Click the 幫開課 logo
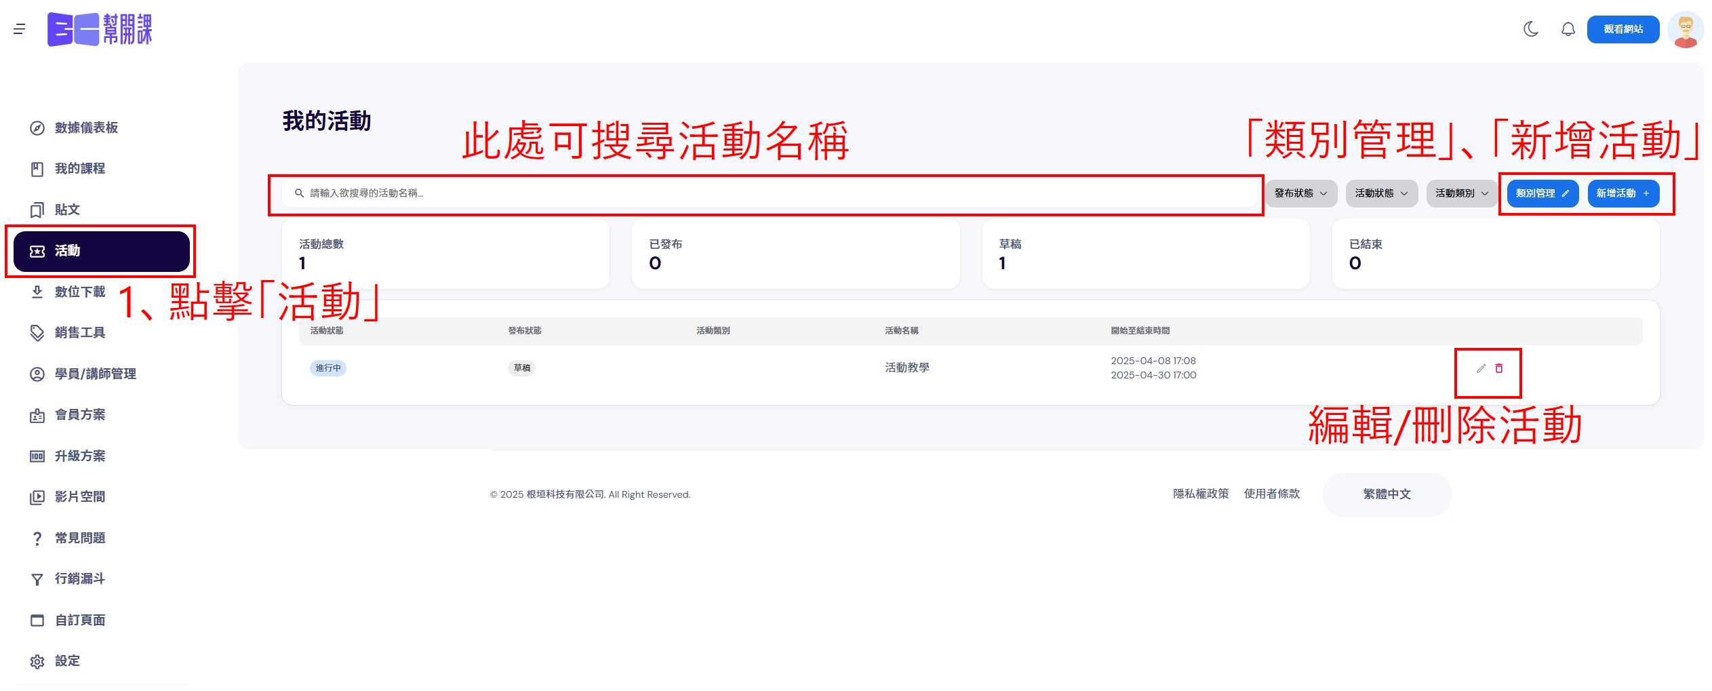1712x691 pixels. point(100,30)
